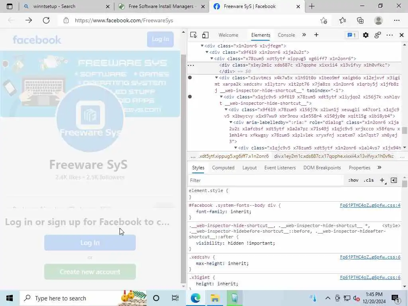Open Fp6jPTHC4oZ css:4 source link

point(370,205)
